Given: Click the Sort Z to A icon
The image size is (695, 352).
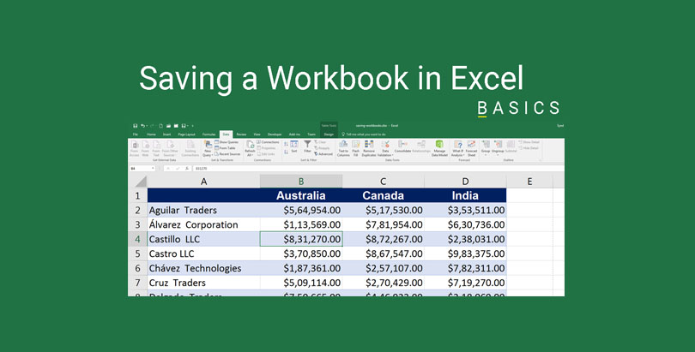Looking at the screenshot, I should click(286, 152).
